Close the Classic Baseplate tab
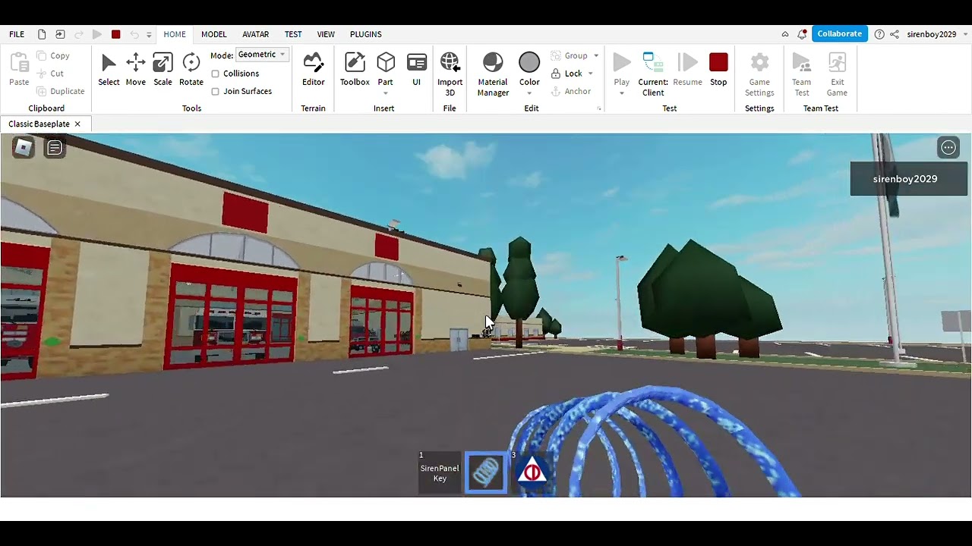Screen dimensions: 972x546 [x=77, y=124]
